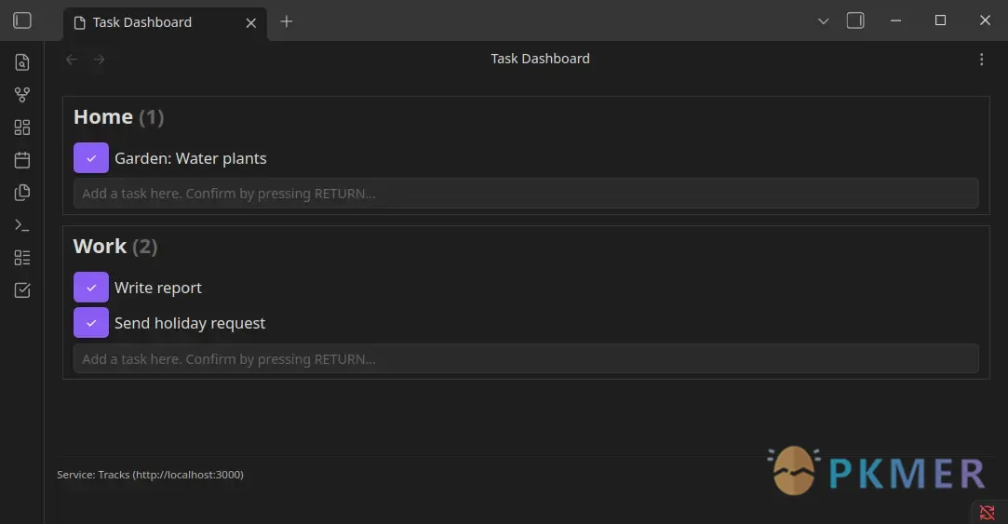Click the Service: Tracks localhost footer text
The height and width of the screenshot is (524, 1008).
(x=150, y=475)
